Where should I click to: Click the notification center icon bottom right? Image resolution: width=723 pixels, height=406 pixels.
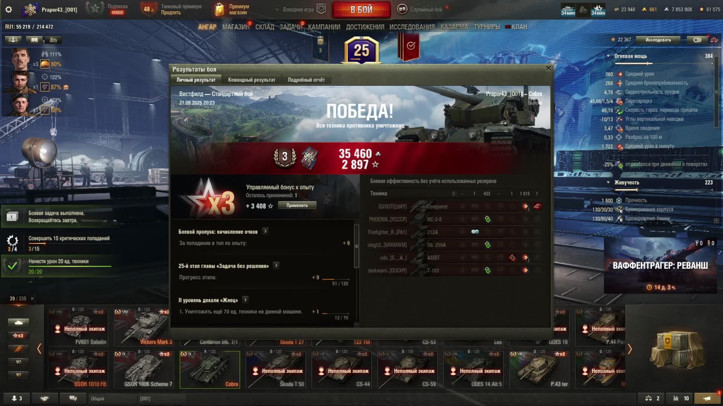pos(707,398)
